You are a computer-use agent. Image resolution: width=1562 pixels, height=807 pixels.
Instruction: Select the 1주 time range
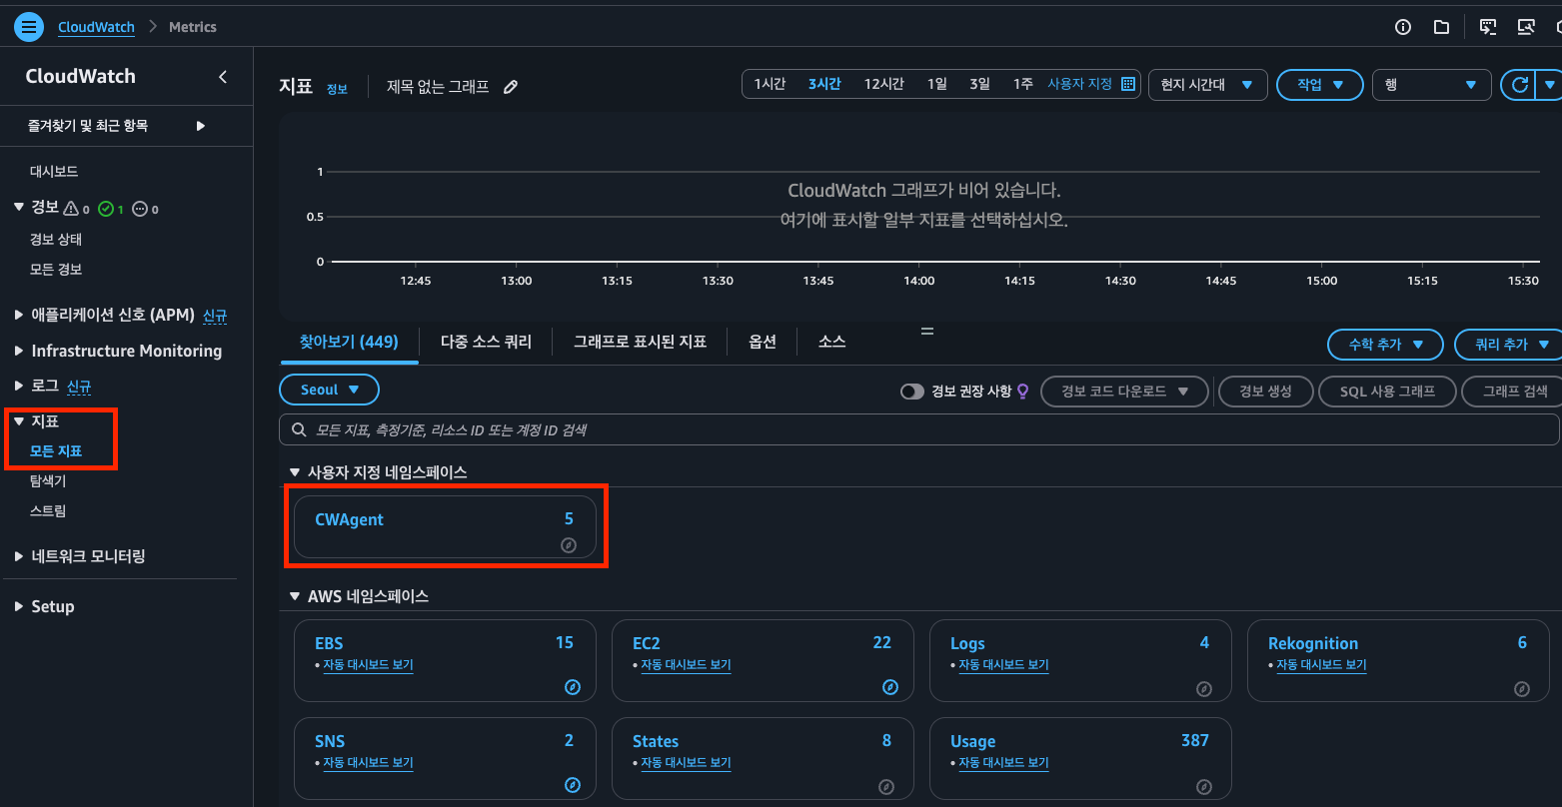pyautogui.click(x=1022, y=84)
